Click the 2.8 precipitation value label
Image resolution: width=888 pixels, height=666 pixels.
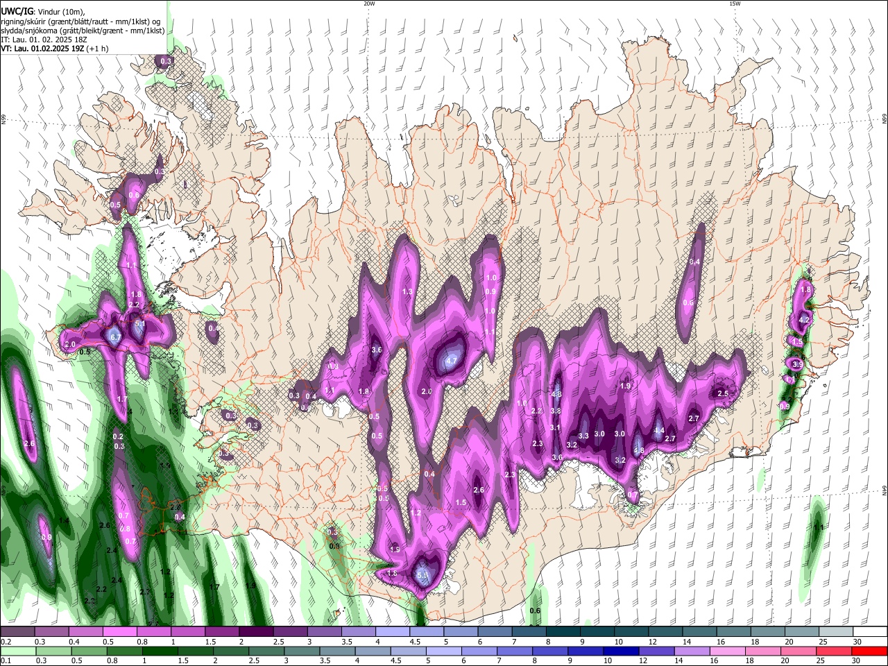point(176,506)
